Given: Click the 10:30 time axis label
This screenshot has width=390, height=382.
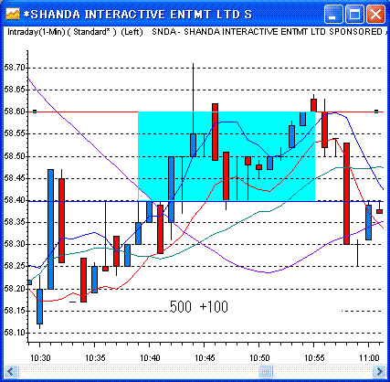Looking at the screenshot, I should click(40, 357).
